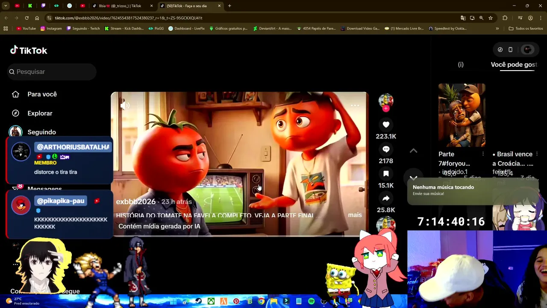Go to previous video with up chevron
The image size is (547, 308).
[413, 151]
